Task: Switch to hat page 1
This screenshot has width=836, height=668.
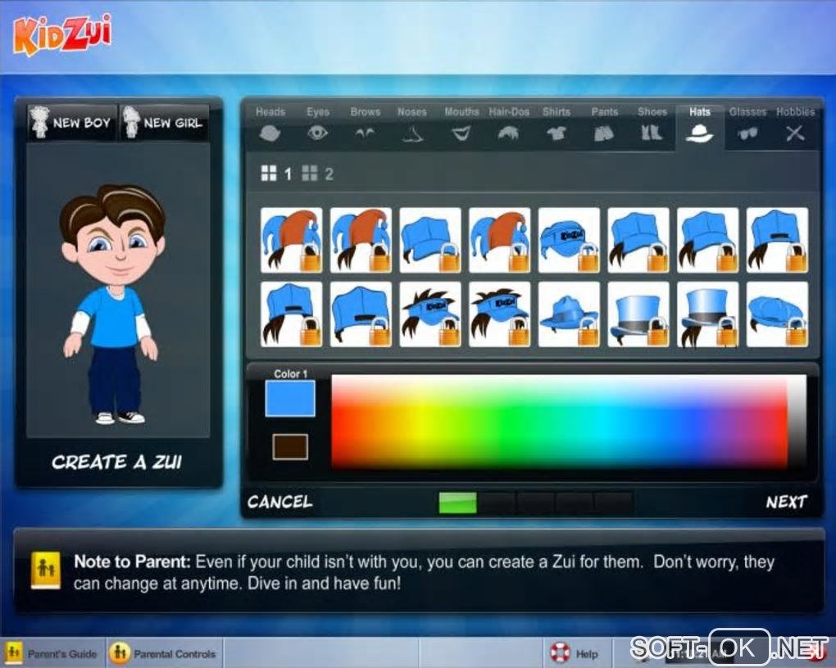Action: coord(277,174)
